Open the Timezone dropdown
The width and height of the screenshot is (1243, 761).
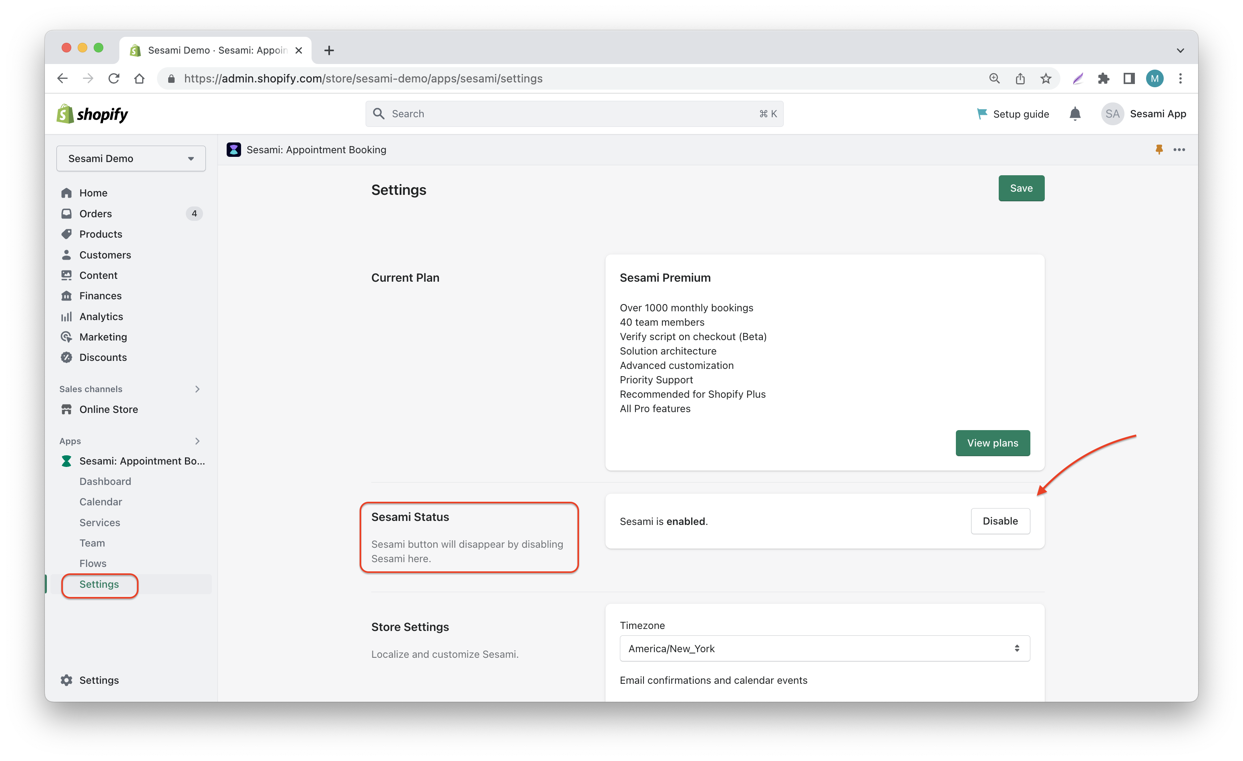(x=825, y=649)
